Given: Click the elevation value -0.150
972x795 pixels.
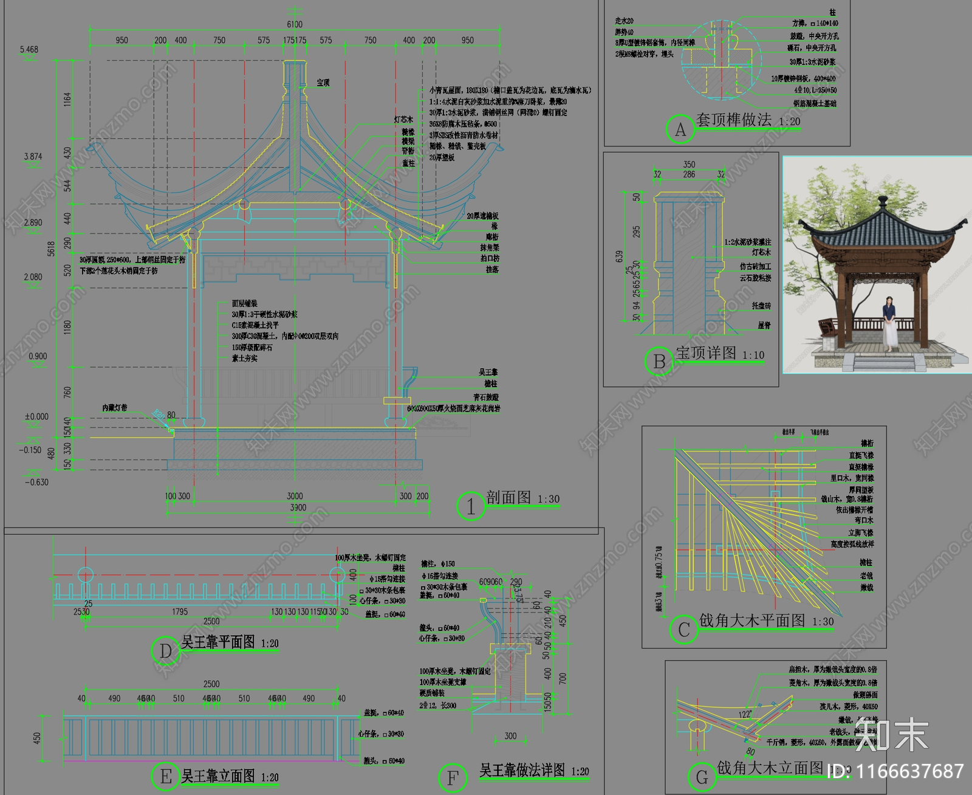Looking at the screenshot, I should [x=30, y=450].
